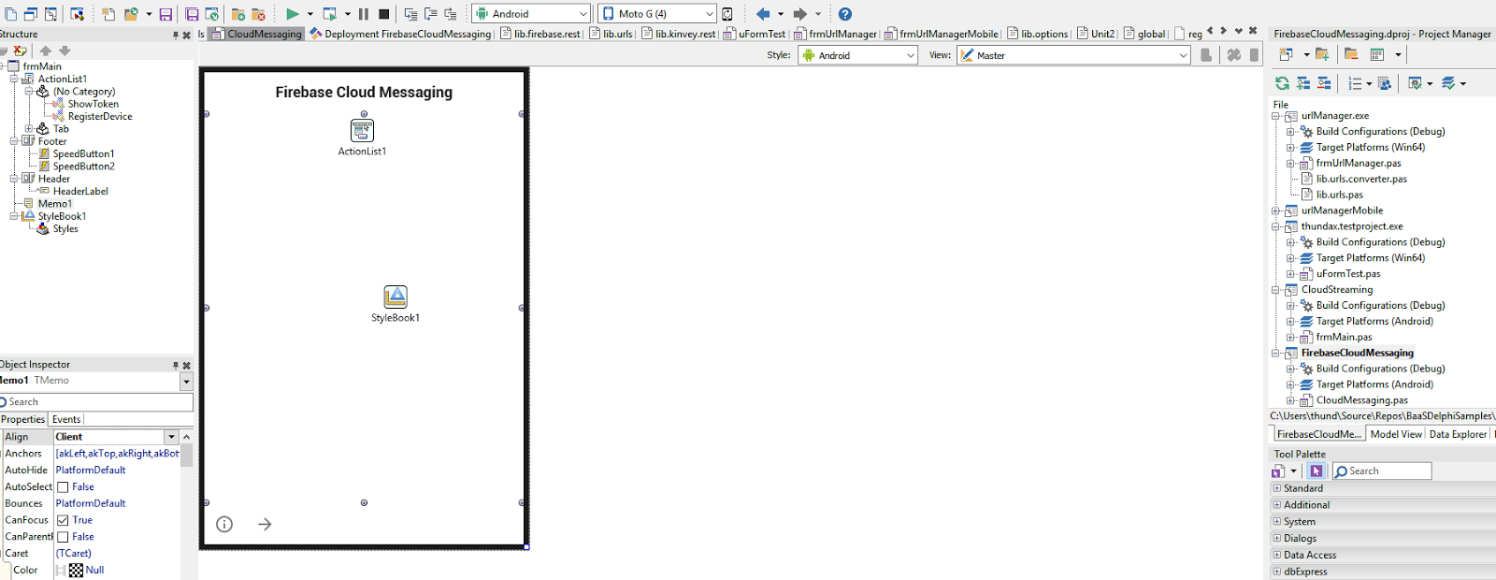Click the Expand All icon in Project Manager

point(1303,83)
